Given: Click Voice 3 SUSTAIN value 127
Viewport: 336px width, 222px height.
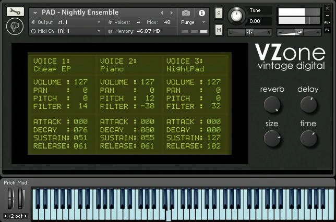Looking at the screenshot, I should [213, 138].
